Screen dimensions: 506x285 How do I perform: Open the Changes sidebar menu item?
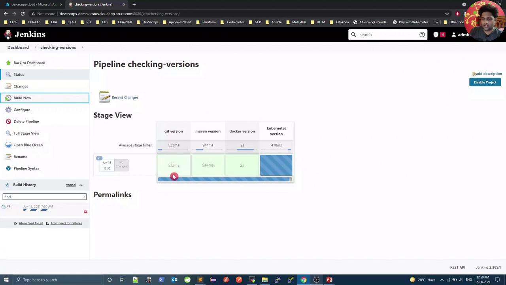tap(45, 86)
